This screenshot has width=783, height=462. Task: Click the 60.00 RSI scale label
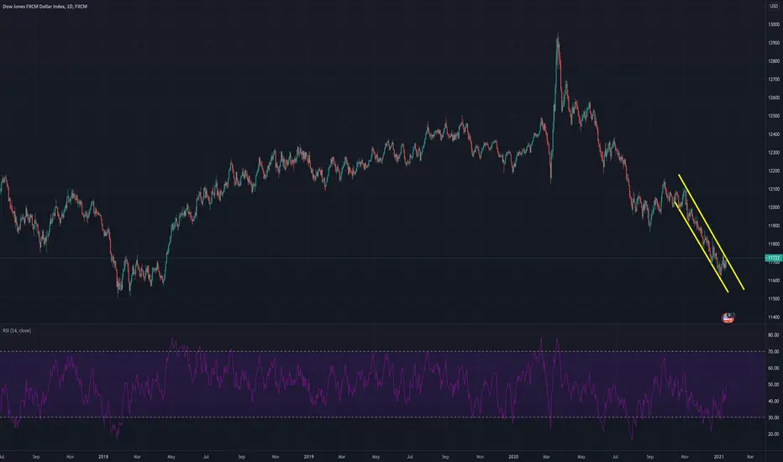774,368
